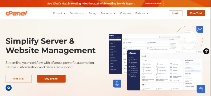The image size is (211, 96).
Task: Click outlined Free Trial button under headline
Action: coord(18,79)
